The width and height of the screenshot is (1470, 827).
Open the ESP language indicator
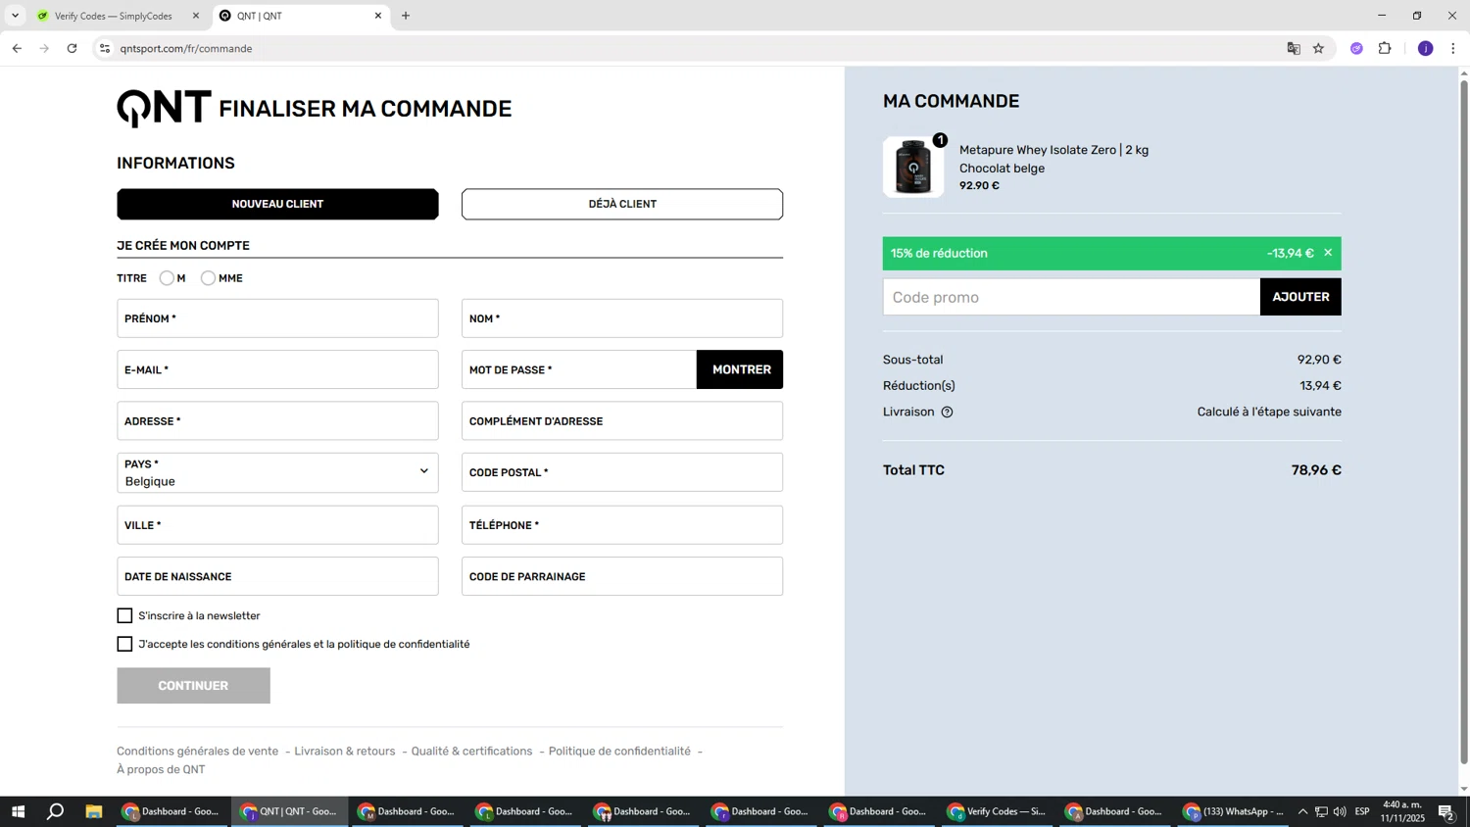[x=1362, y=811]
